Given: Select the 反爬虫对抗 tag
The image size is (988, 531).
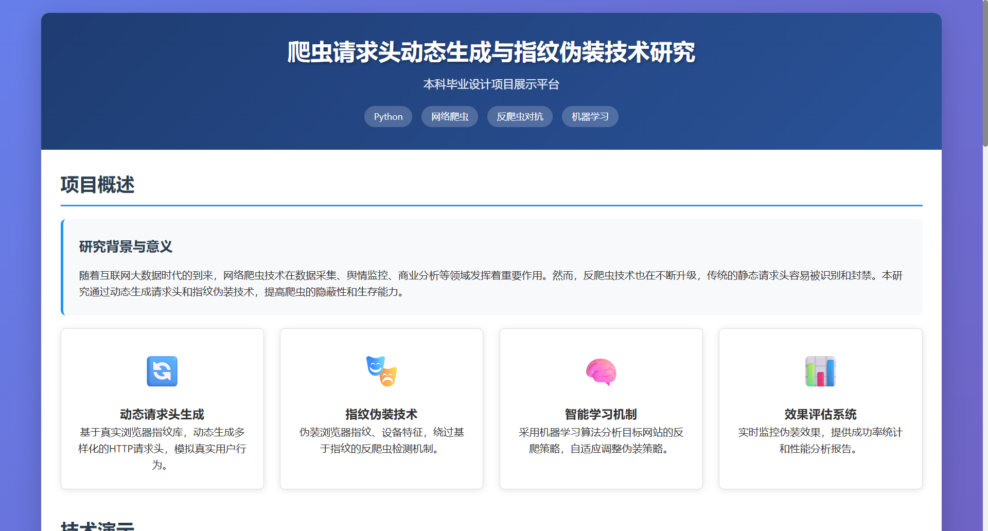Looking at the screenshot, I should pos(520,117).
